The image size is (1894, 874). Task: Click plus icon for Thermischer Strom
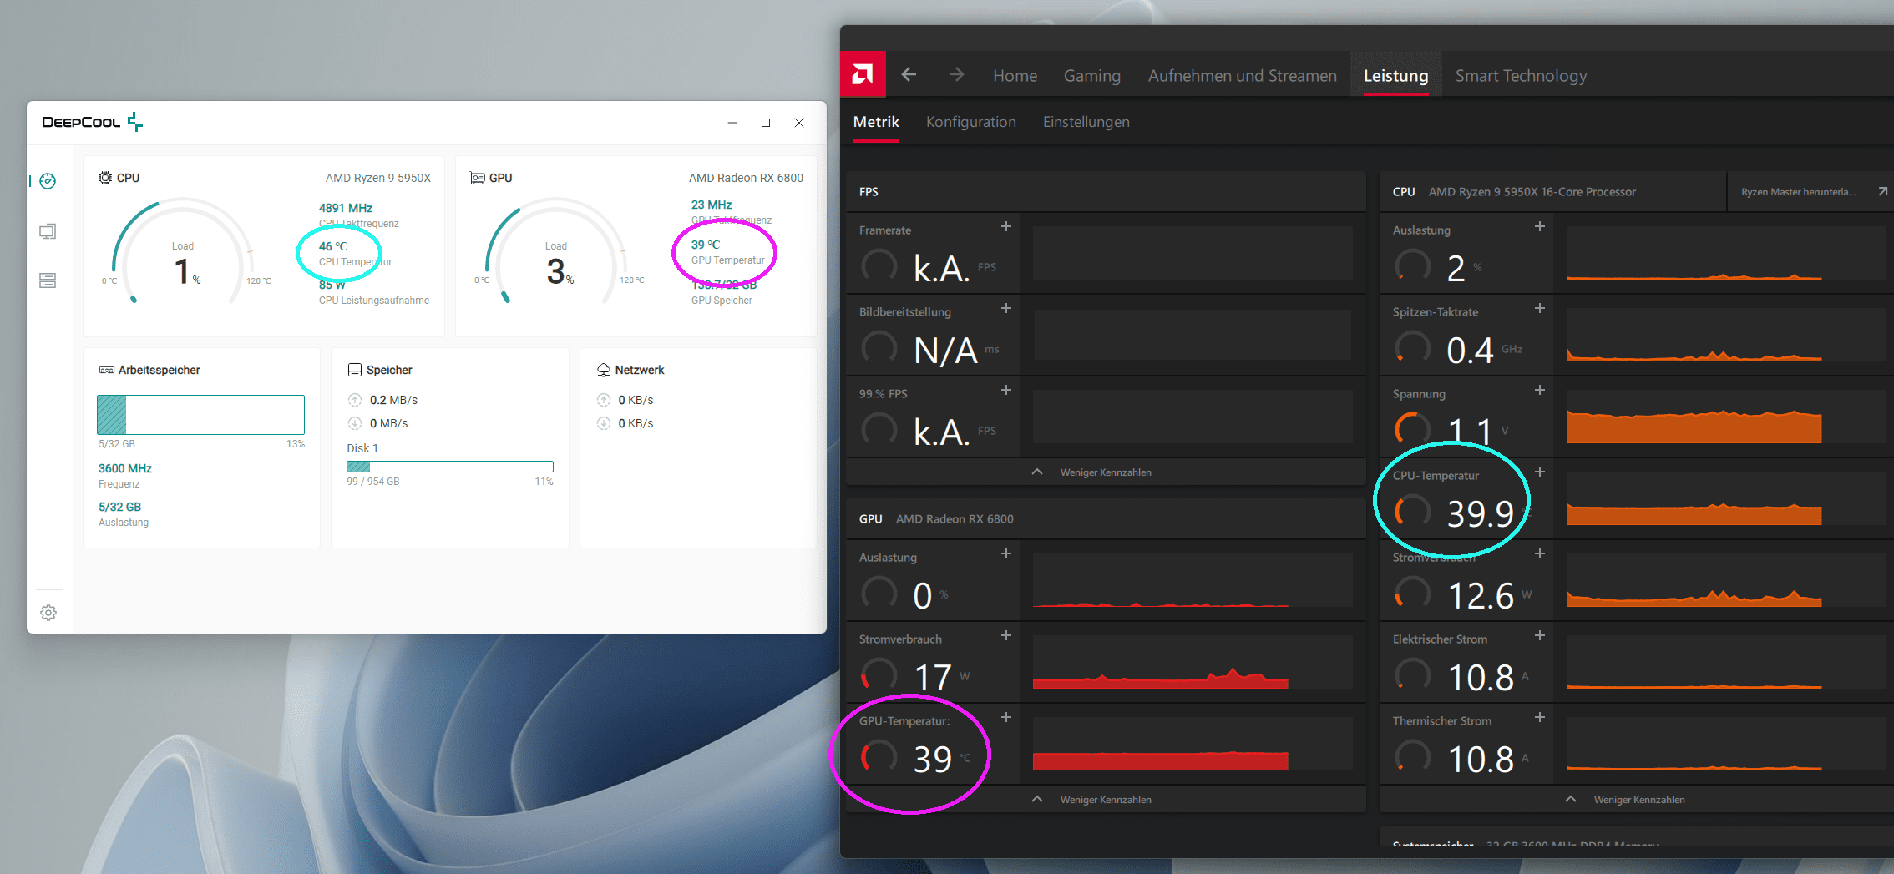(1540, 717)
